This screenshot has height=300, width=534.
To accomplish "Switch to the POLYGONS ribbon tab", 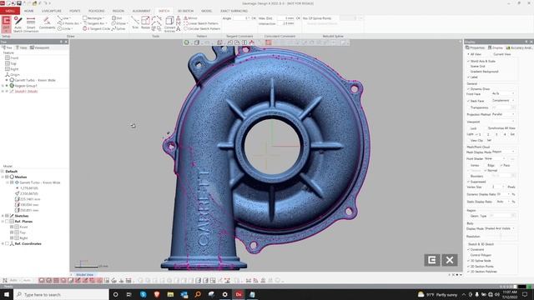I will [97, 11].
